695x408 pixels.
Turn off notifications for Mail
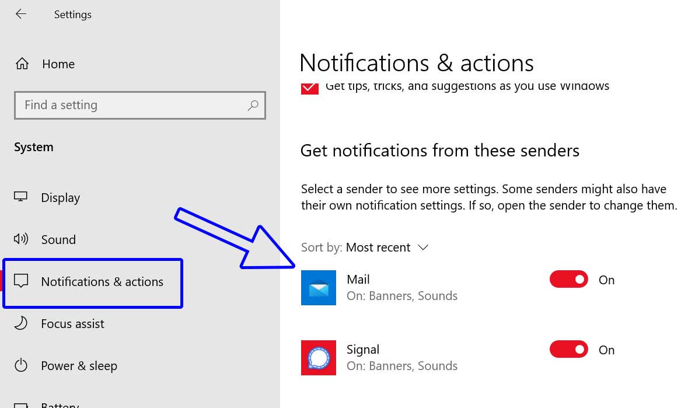click(x=568, y=279)
